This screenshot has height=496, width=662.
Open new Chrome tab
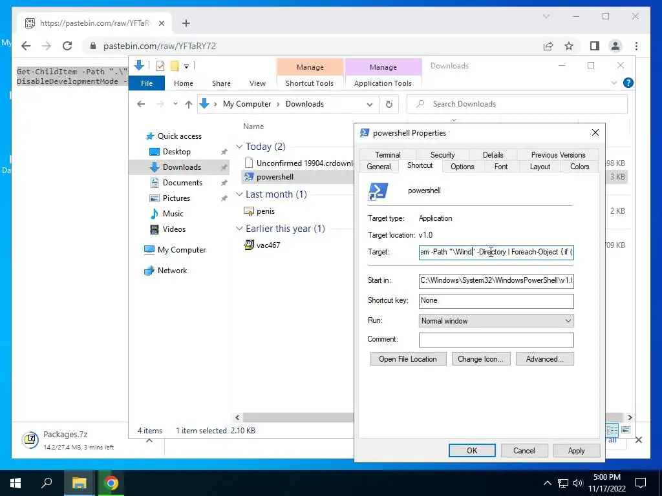(186, 23)
